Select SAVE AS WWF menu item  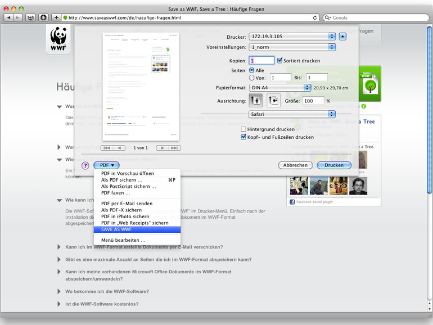pos(137,229)
